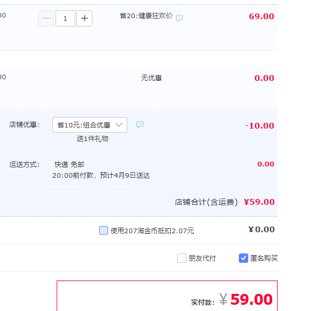309x311 pixels.
Task: Click the 无优惠 discount text
Action: click(x=152, y=78)
